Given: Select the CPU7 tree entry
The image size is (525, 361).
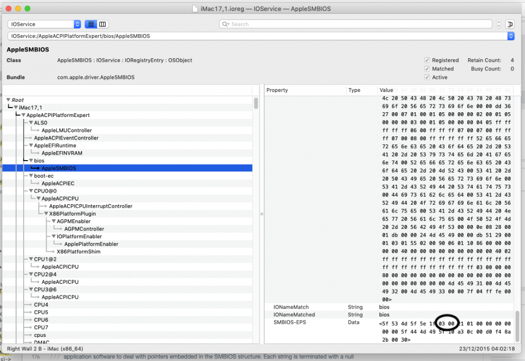Looking at the screenshot, I should (41, 327).
